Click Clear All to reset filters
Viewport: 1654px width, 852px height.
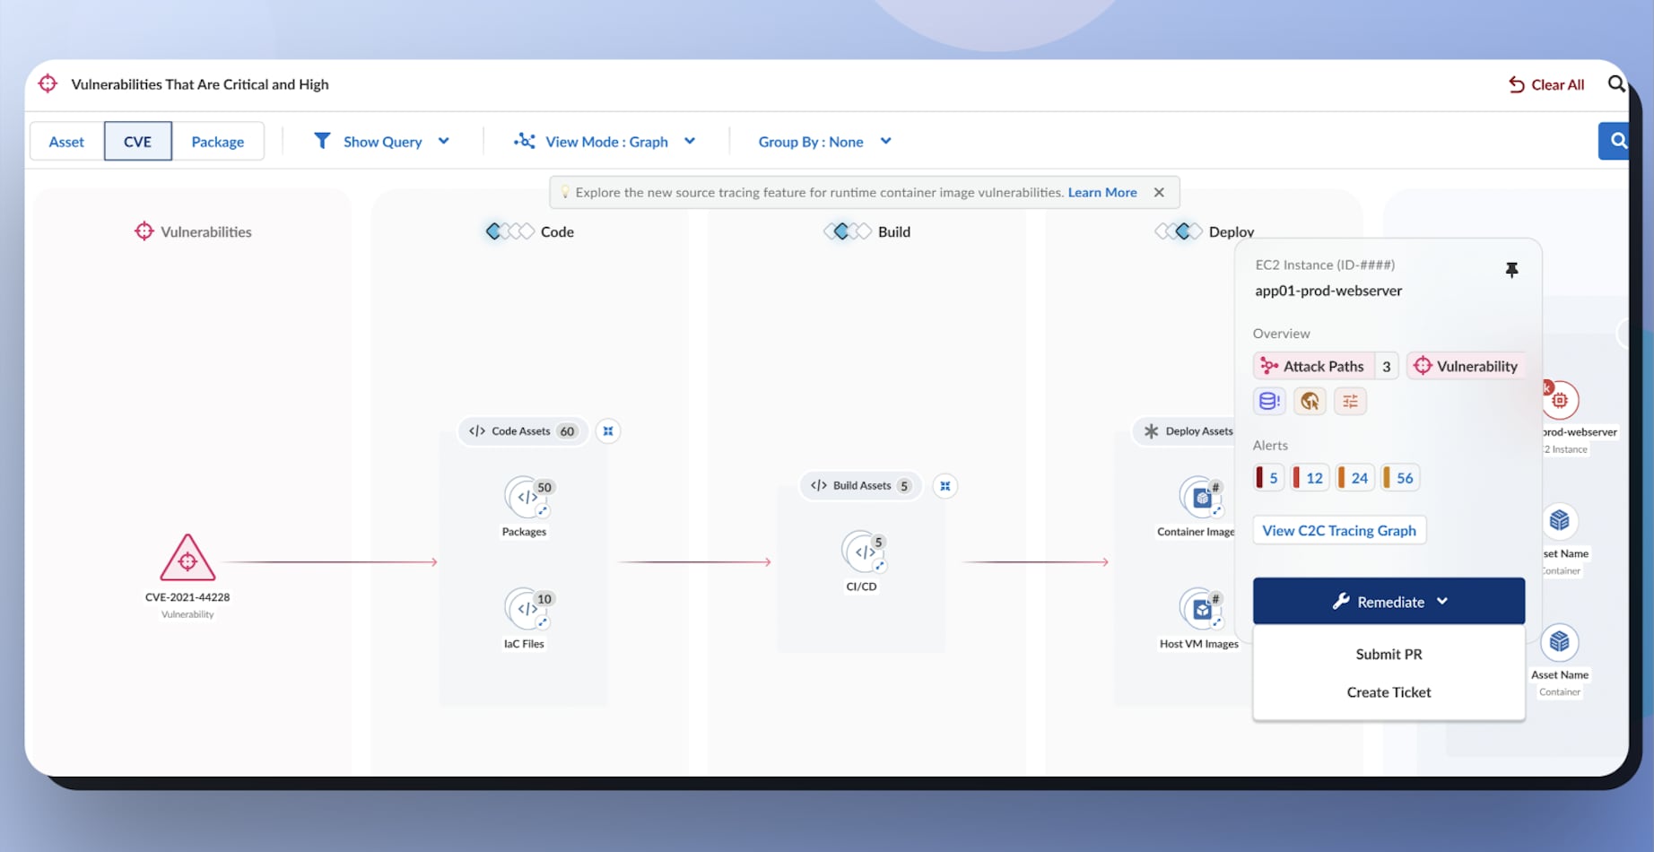pyautogui.click(x=1546, y=84)
